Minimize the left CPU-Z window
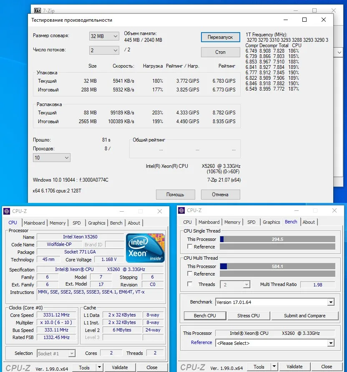The height and width of the screenshot is (372, 347). tap(122, 211)
